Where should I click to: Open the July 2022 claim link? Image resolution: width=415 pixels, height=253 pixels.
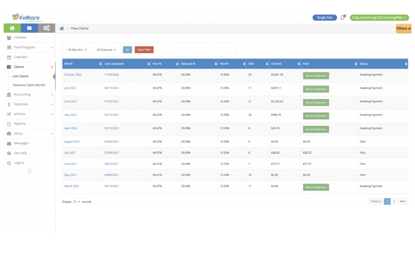70,88
